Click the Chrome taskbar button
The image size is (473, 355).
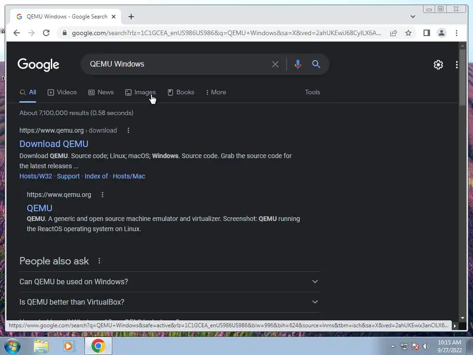point(98,346)
